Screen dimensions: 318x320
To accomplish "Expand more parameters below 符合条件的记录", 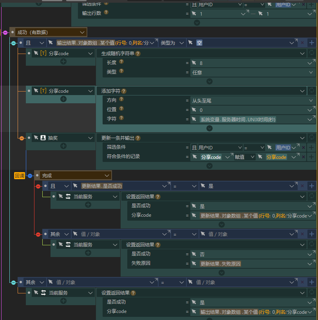I will click(x=210, y=166).
